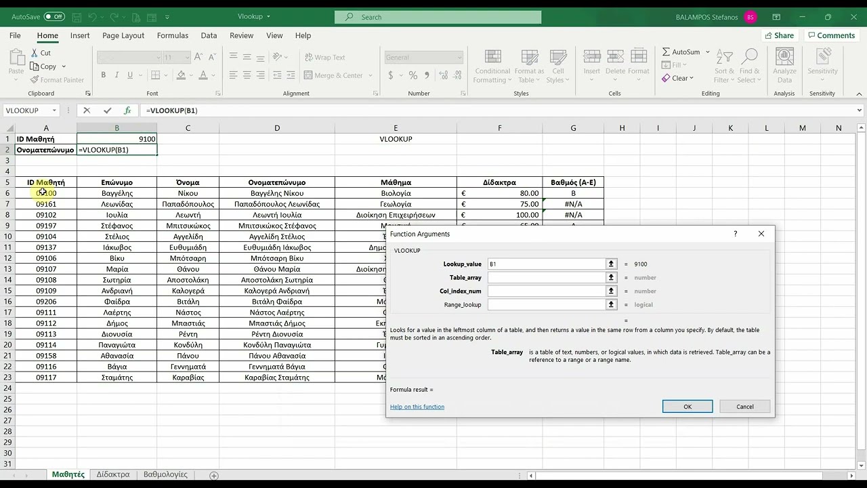Screen dimensions: 867x488
Task: Toggle Italic formatting
Action: pos(117,75)
